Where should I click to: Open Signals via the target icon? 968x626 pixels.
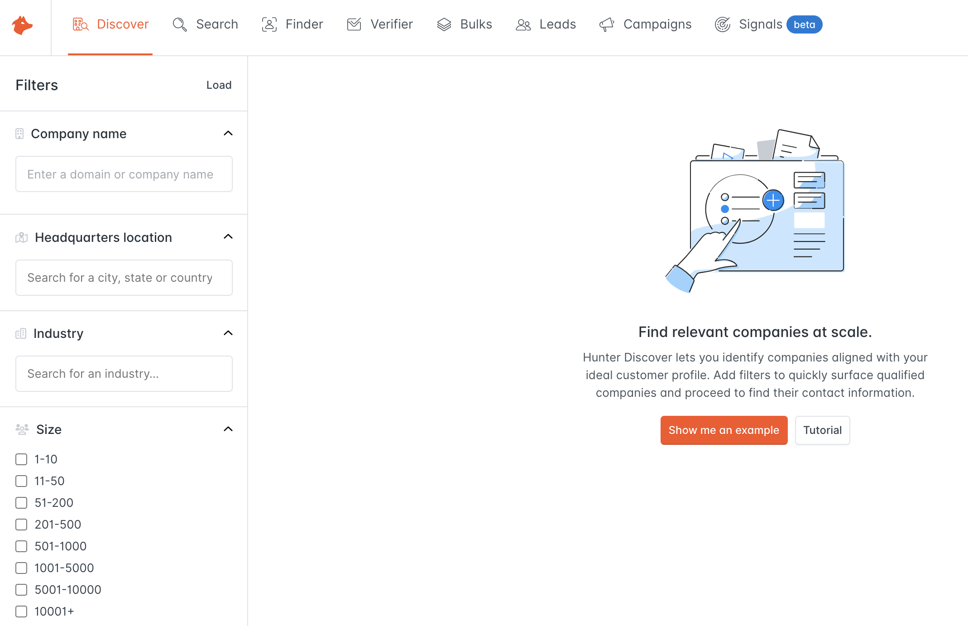tap(722, 24)
